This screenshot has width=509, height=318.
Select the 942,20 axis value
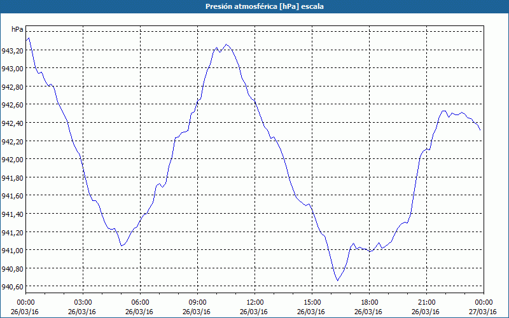point(12,141)
